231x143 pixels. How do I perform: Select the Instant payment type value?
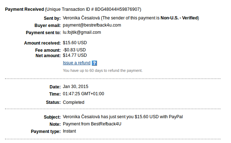(69, 131)
